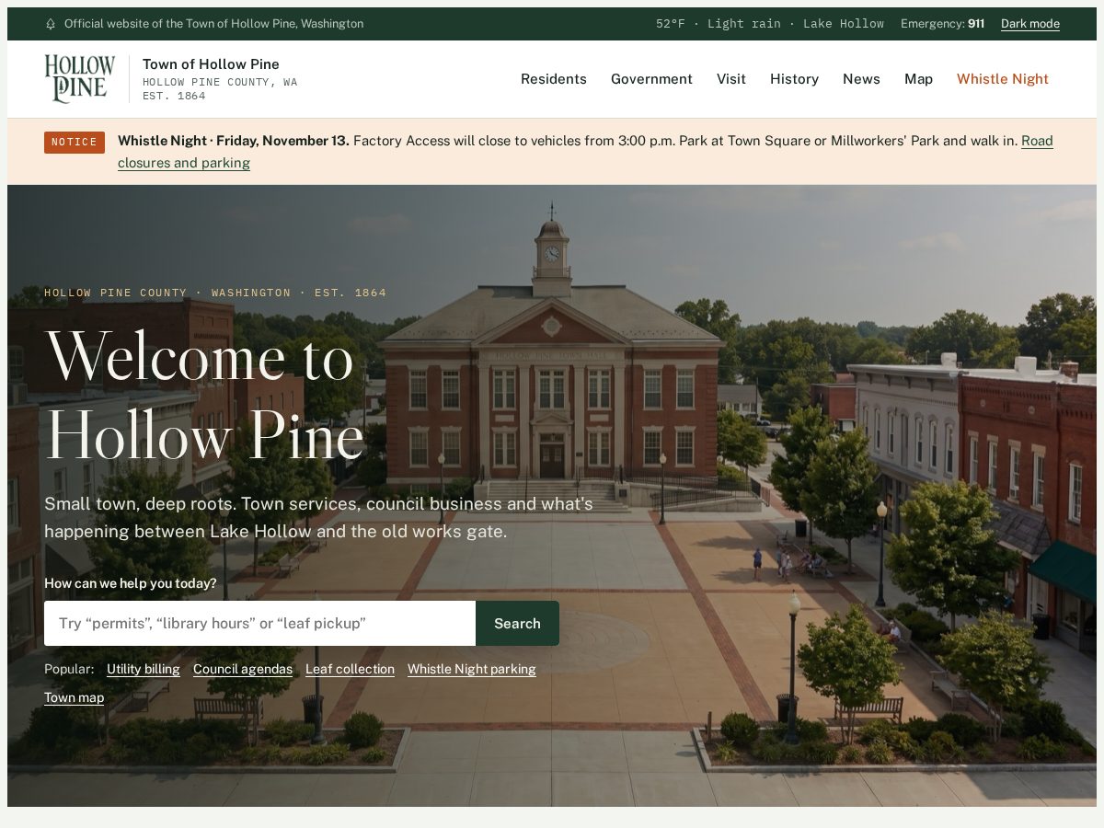Click the Hollow Pine logo
This screenshot has width=1104, height=828.
(x=80, y=78)
